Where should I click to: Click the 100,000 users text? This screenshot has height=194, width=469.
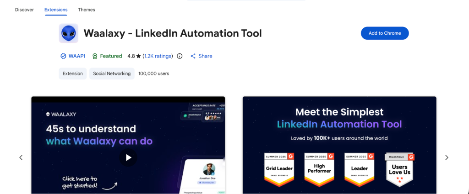[x=154, y=73]
